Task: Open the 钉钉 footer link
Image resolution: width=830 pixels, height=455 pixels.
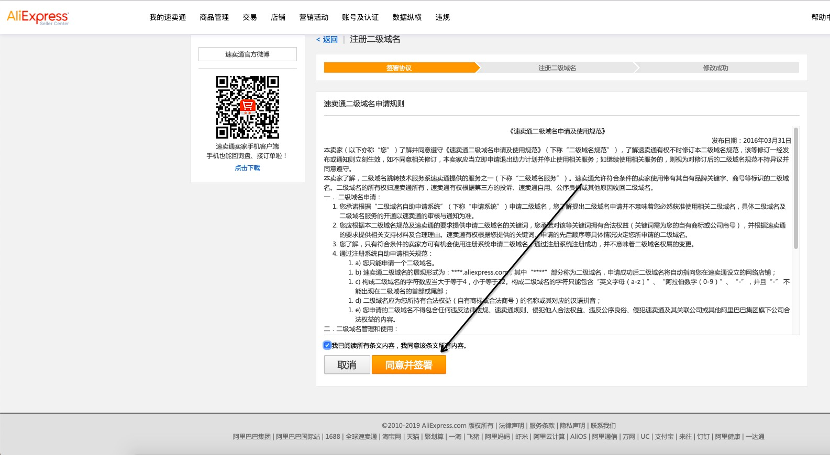Action: 703,437
